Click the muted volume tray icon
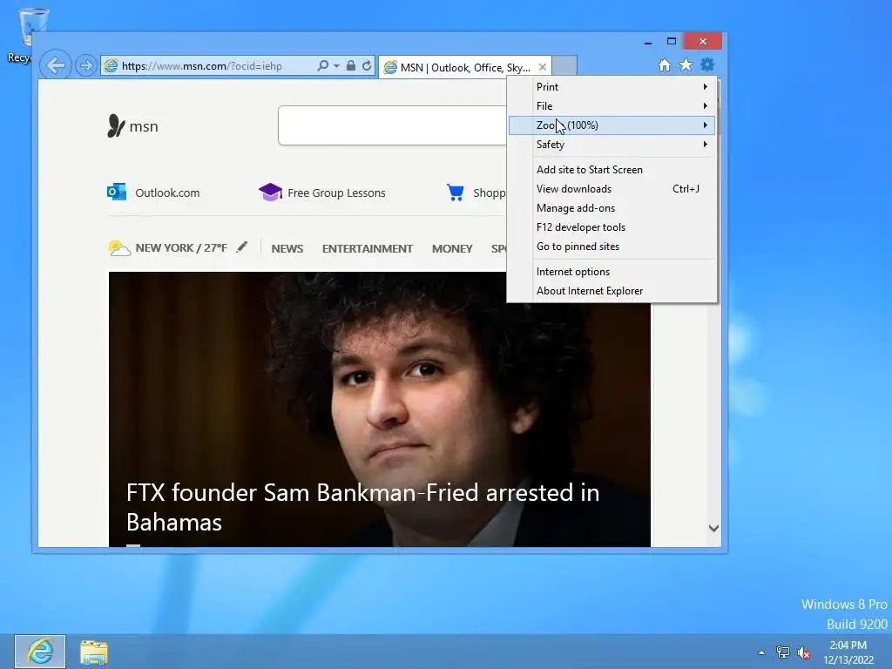The width and height of the screenshot is (892, 669). point(804,652)
